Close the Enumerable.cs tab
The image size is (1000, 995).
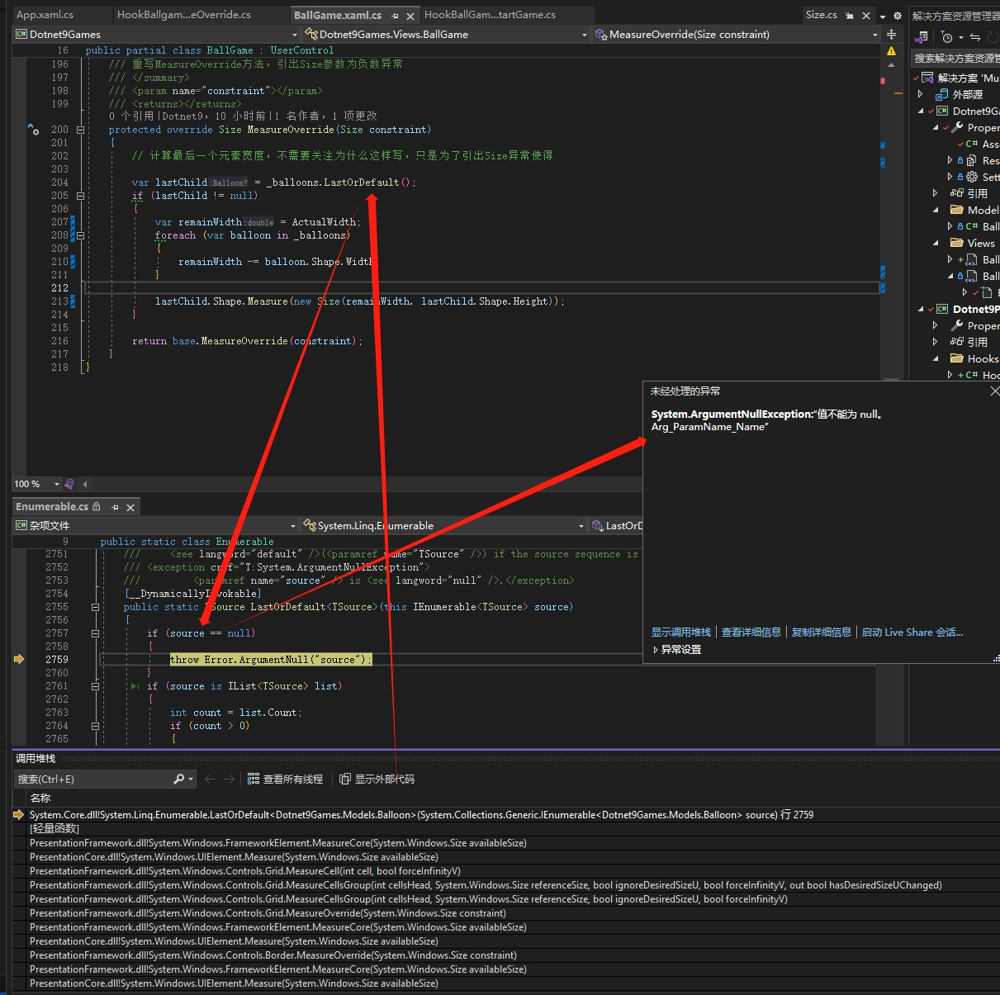click(x=130, y=507)
